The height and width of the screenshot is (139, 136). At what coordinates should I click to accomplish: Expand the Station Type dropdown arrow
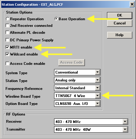(x=98, y=80)
